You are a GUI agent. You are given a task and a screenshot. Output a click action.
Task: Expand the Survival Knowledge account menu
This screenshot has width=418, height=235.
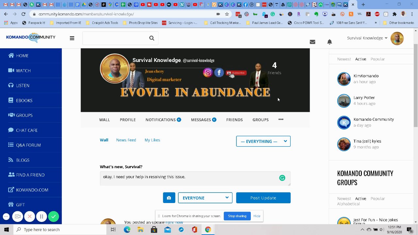pyautogui.click(x=367, y=38)
